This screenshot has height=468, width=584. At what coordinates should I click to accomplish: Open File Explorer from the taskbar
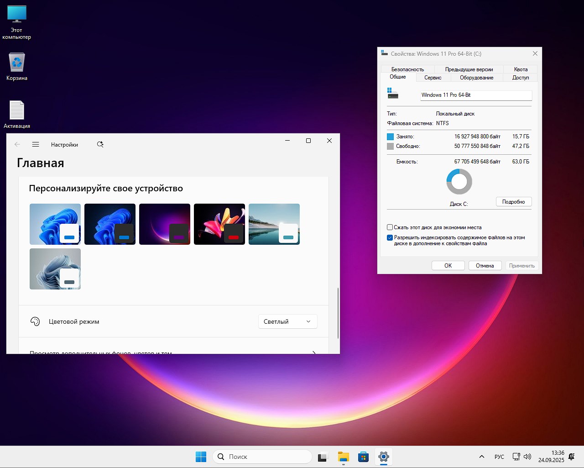pyautogui.click(x=343, y=457)
